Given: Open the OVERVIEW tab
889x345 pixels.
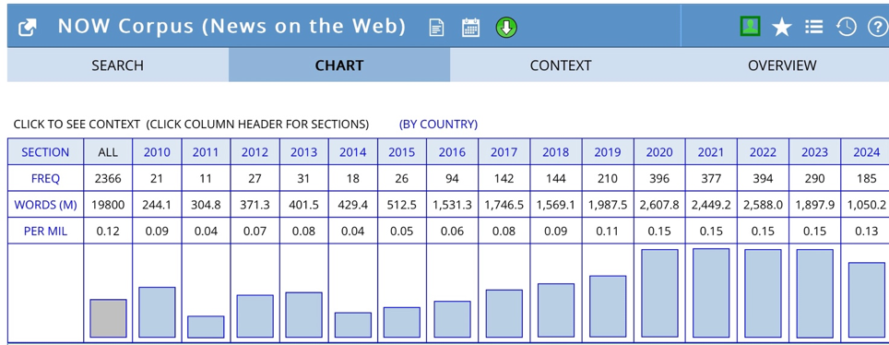Looking at the screenshot, I should tap(782, 65).
